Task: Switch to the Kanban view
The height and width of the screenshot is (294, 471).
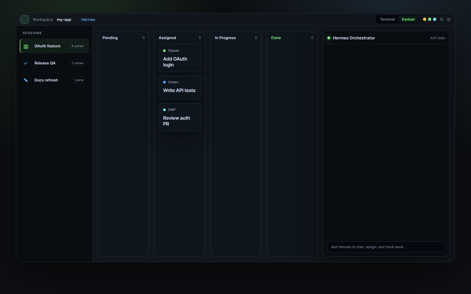Action: (408, 19)
